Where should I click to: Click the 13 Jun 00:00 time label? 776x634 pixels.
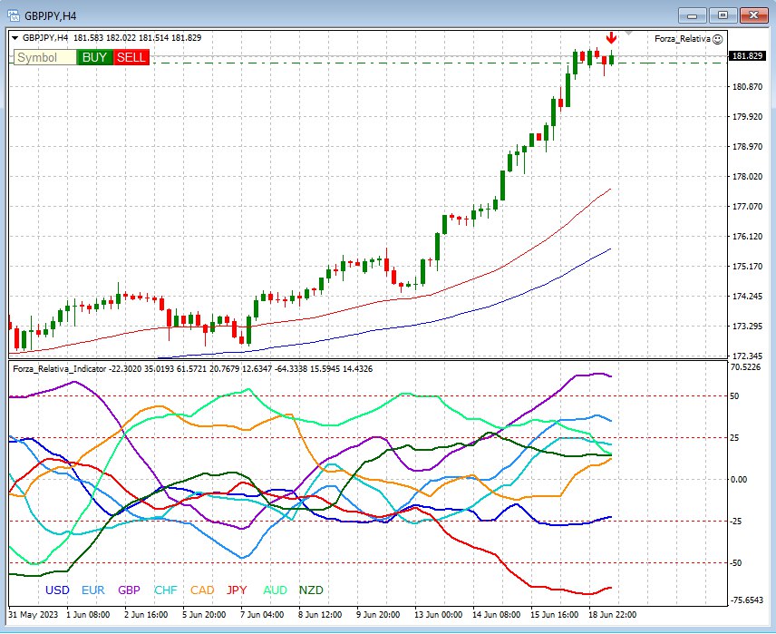(439, 615)
